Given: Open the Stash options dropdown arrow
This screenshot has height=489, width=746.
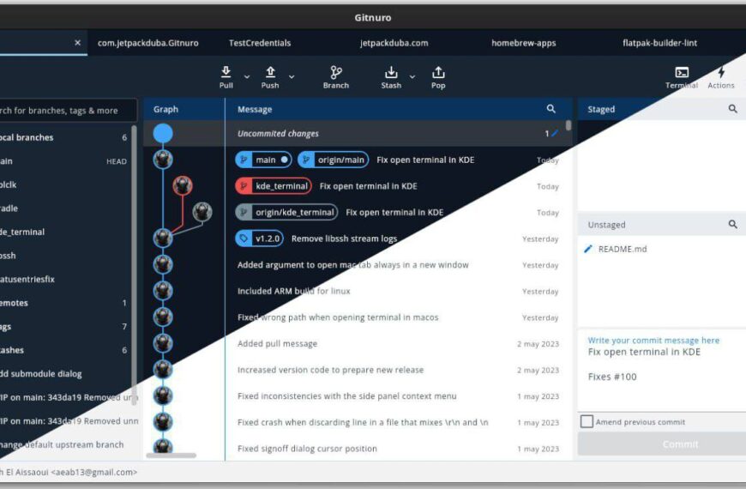Looking at the screenshot, I should (x=412, y=76).
